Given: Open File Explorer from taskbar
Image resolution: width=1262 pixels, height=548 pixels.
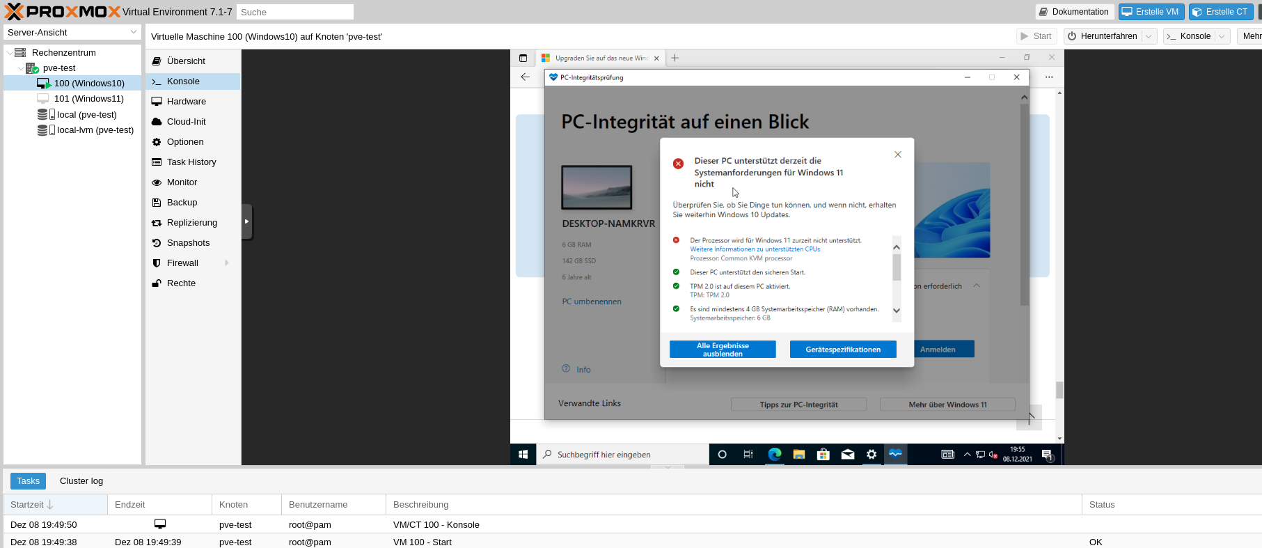Looking at the screenshot, I should [799, 455].
